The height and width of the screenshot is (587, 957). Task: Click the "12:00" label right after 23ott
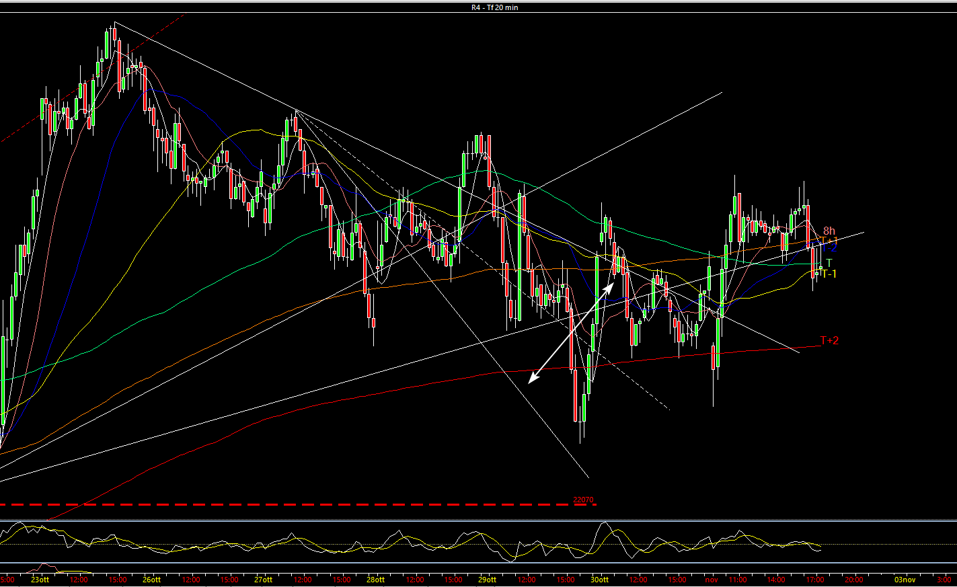tap(79, 579)
